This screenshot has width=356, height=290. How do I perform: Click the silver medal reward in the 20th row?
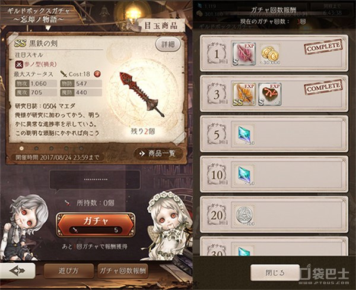coord(244,215)
